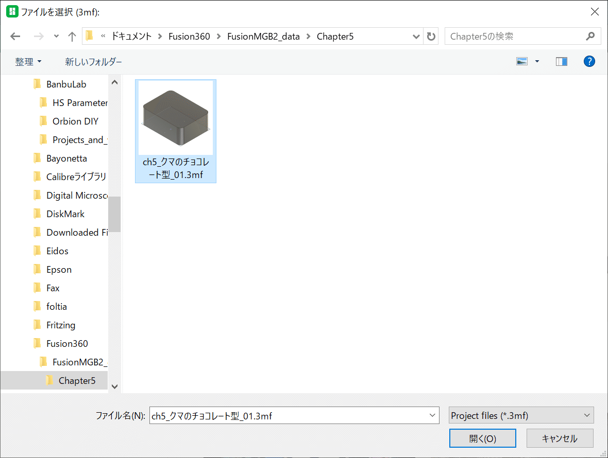Open the Downloaded Fi folder

tap(77, 233)
